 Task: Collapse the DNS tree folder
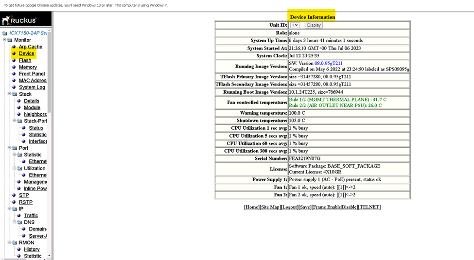pyautogui.click(x=14, y=222)
